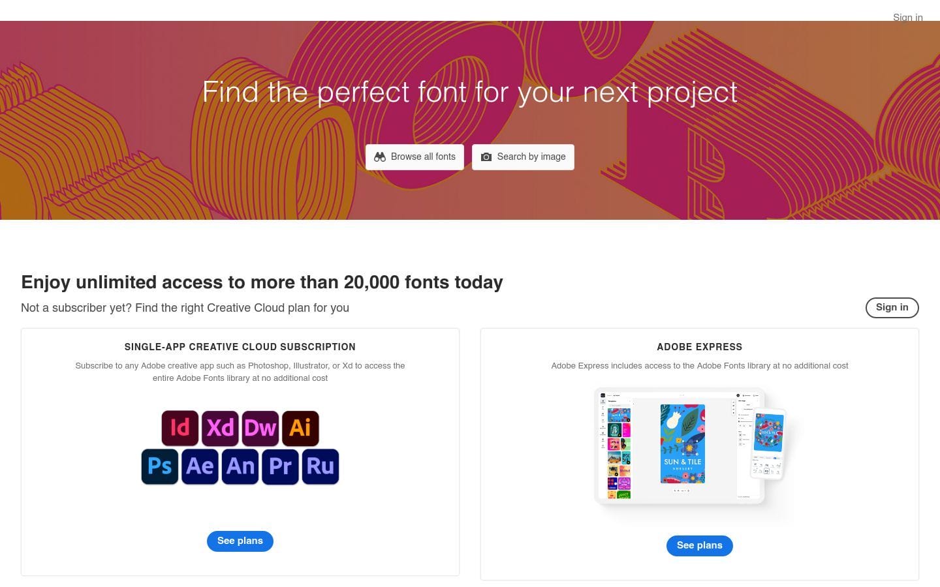This screenshot has height=587, width=940.
Task: Select the Dreamweaver app icon
Action: pos(260,428)
